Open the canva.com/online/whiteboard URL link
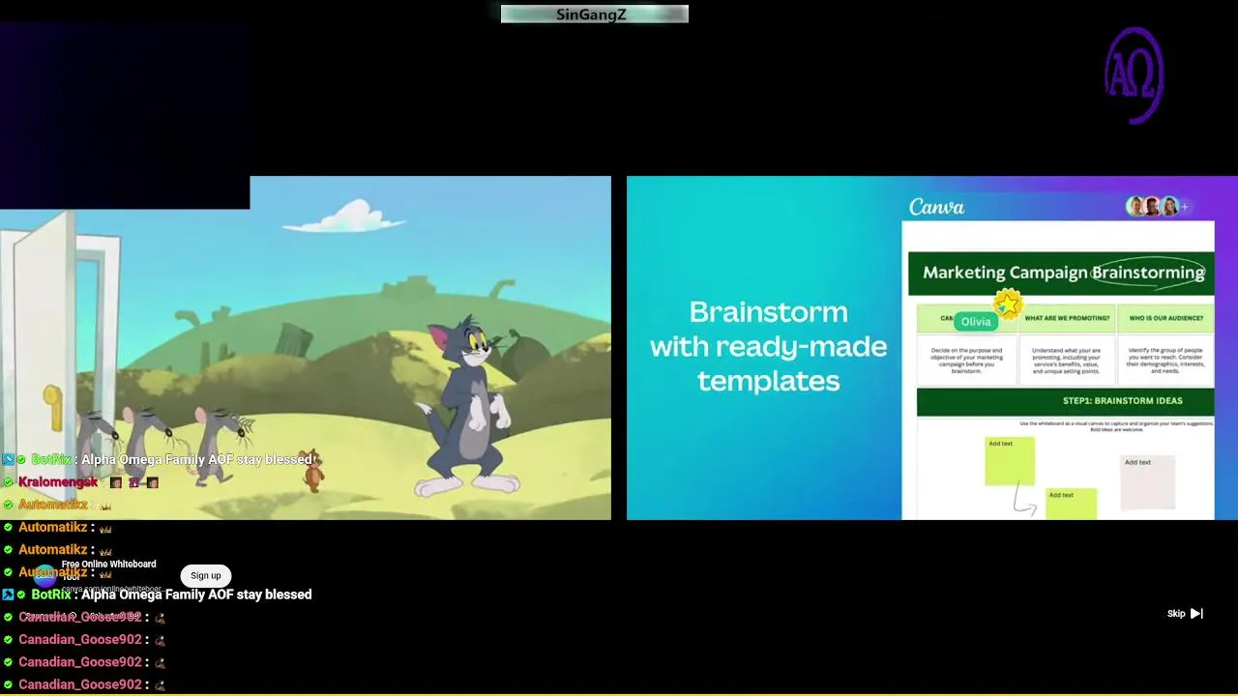 point(111,589)
